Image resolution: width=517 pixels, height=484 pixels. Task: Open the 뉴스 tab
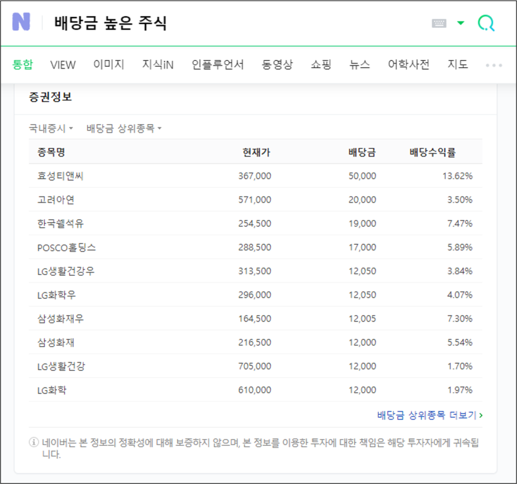tap(359, 64)
